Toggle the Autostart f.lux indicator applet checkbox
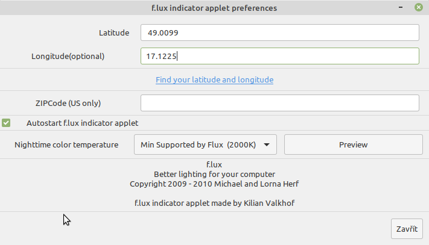 point(6,123)
